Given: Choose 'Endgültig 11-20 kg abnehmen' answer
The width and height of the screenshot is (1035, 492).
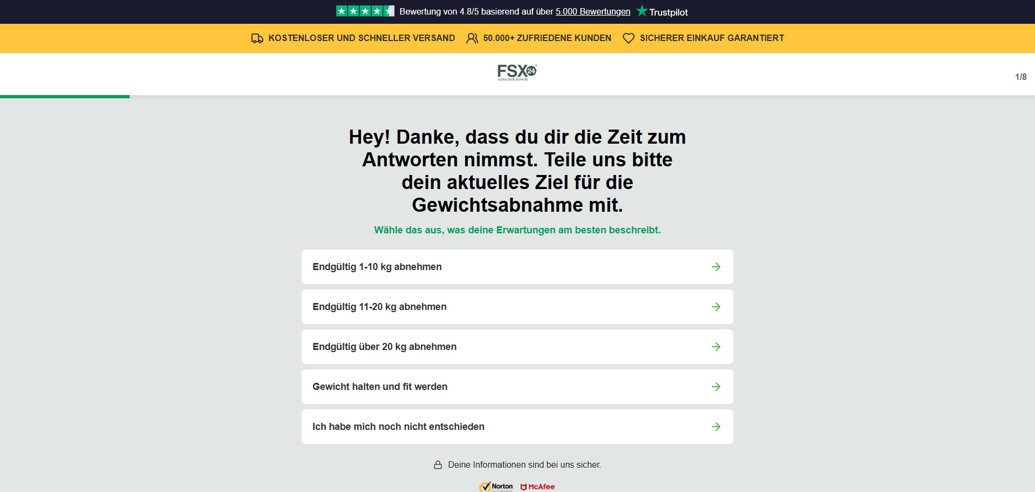Looking at the screenshot, I should (379, 307).
